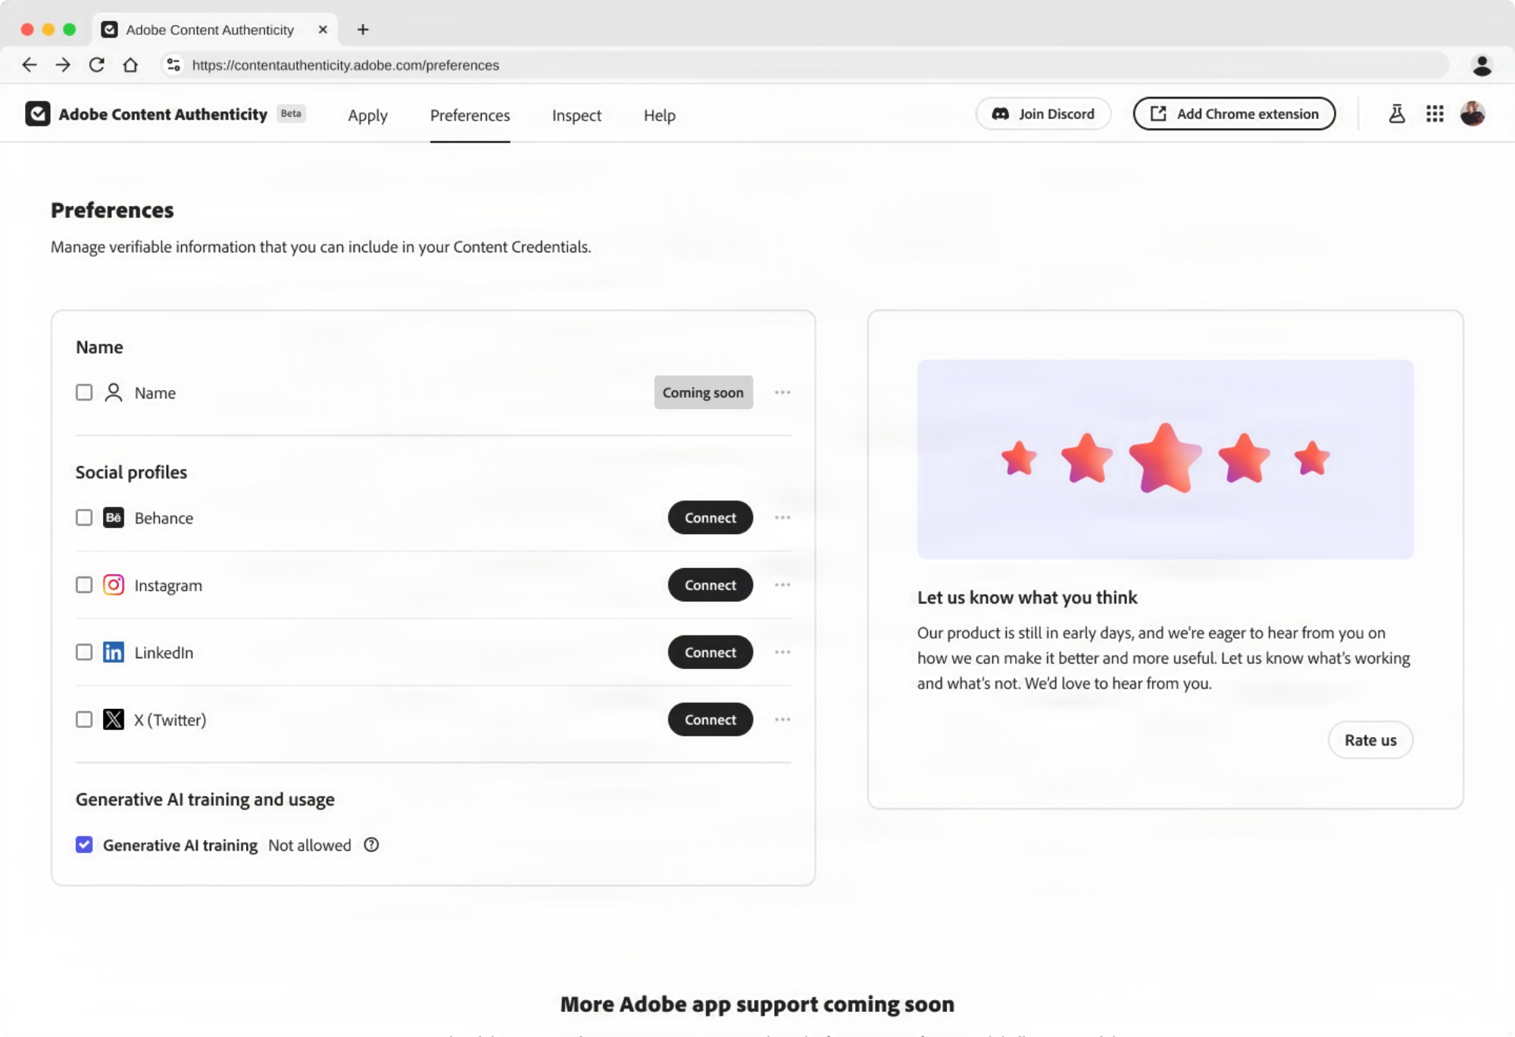
Task: Close the Adobe Content Authenticity tab
Action: tap(323, 30)
